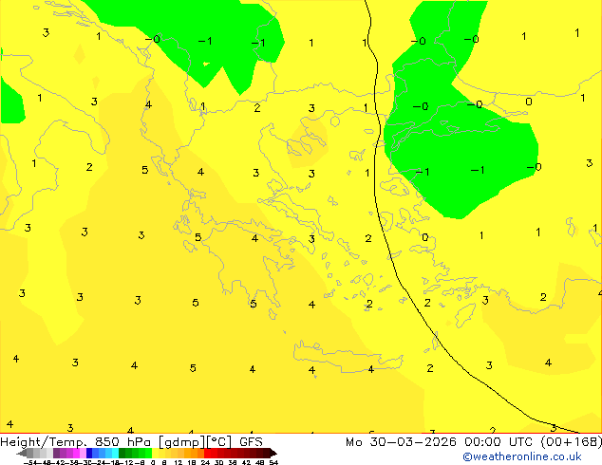Click the (00+168) forecast hour label

pos(572,442)
